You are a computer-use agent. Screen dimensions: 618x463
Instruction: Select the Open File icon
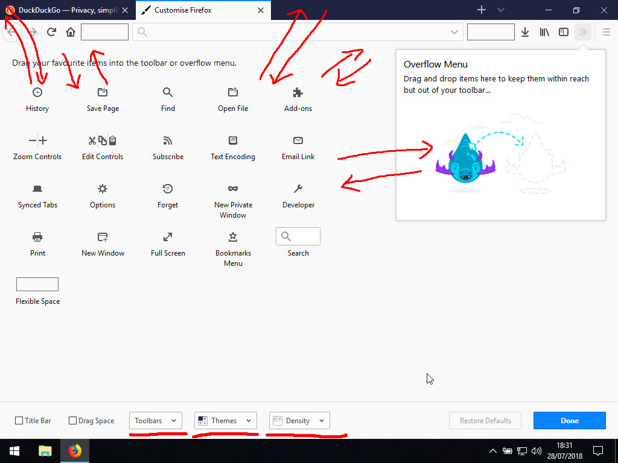(x=233, y=92)
